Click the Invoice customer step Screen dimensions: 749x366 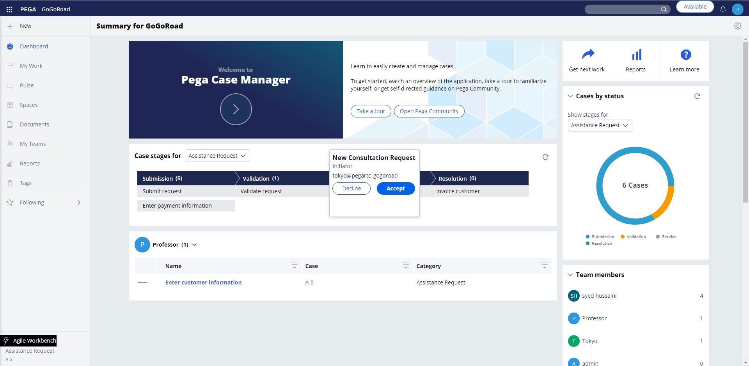(480, 191)
